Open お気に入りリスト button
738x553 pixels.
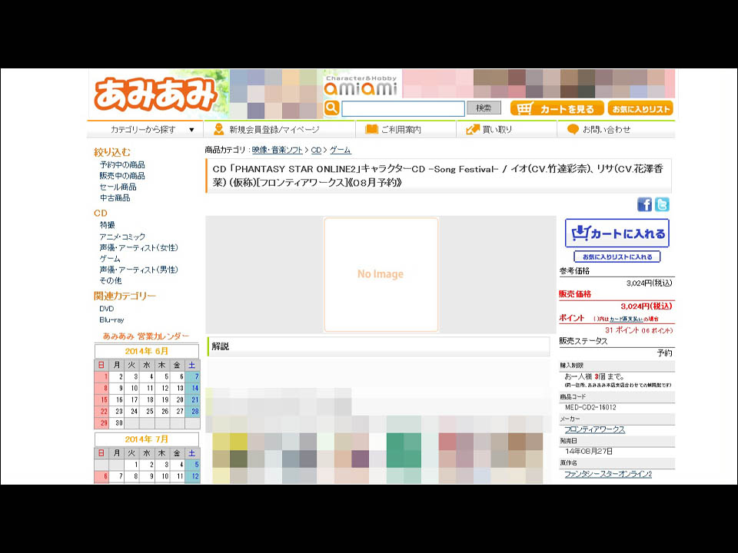[640, 108]
